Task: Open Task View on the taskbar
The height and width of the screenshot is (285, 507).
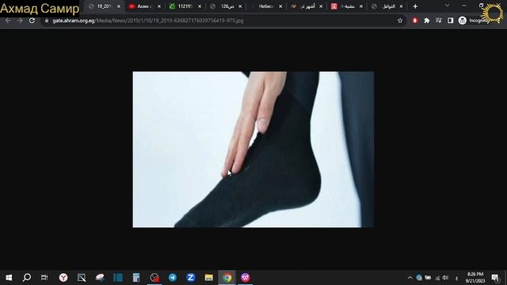Action: click(x=44, y=278)
